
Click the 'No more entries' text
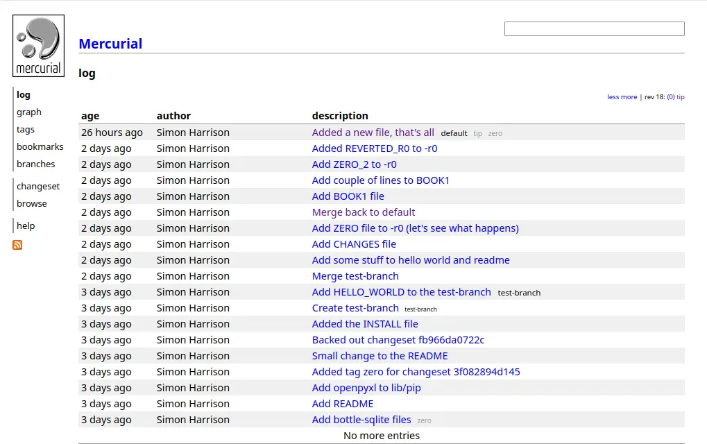(x=382, y=436)
